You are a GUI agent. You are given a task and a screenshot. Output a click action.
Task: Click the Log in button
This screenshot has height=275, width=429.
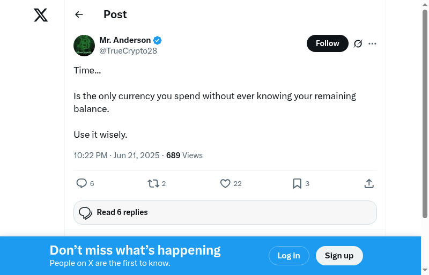(289, 256)
